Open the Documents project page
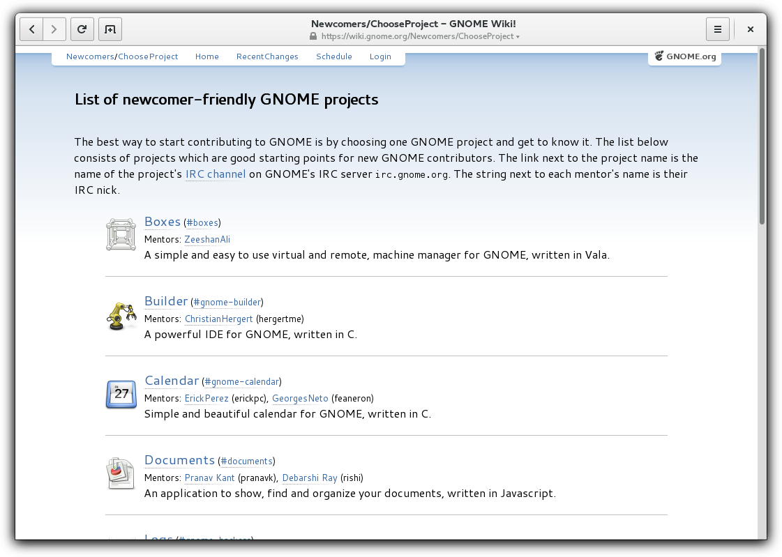The width and height of the screenshot is (782, 557). tap(179, 460)
